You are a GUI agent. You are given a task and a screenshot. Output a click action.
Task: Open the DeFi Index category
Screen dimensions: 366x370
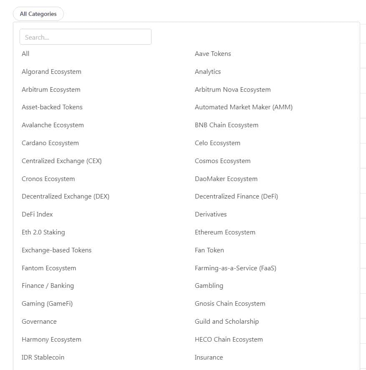[37, 214]
